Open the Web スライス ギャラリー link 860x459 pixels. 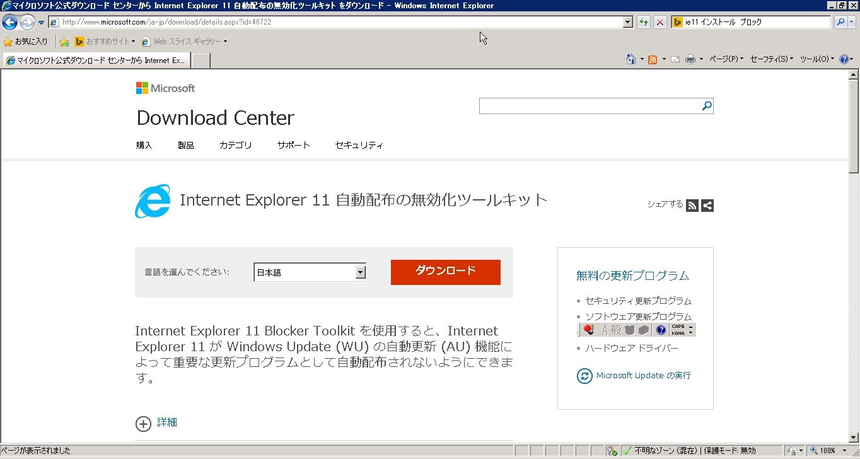pyautogui.click(x=184, y=42)
